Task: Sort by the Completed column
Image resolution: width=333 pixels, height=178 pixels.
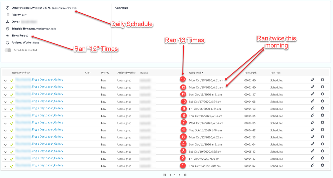Action: coord(196,73)
